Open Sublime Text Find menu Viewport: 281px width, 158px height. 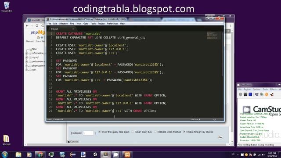tap(72, 24)
